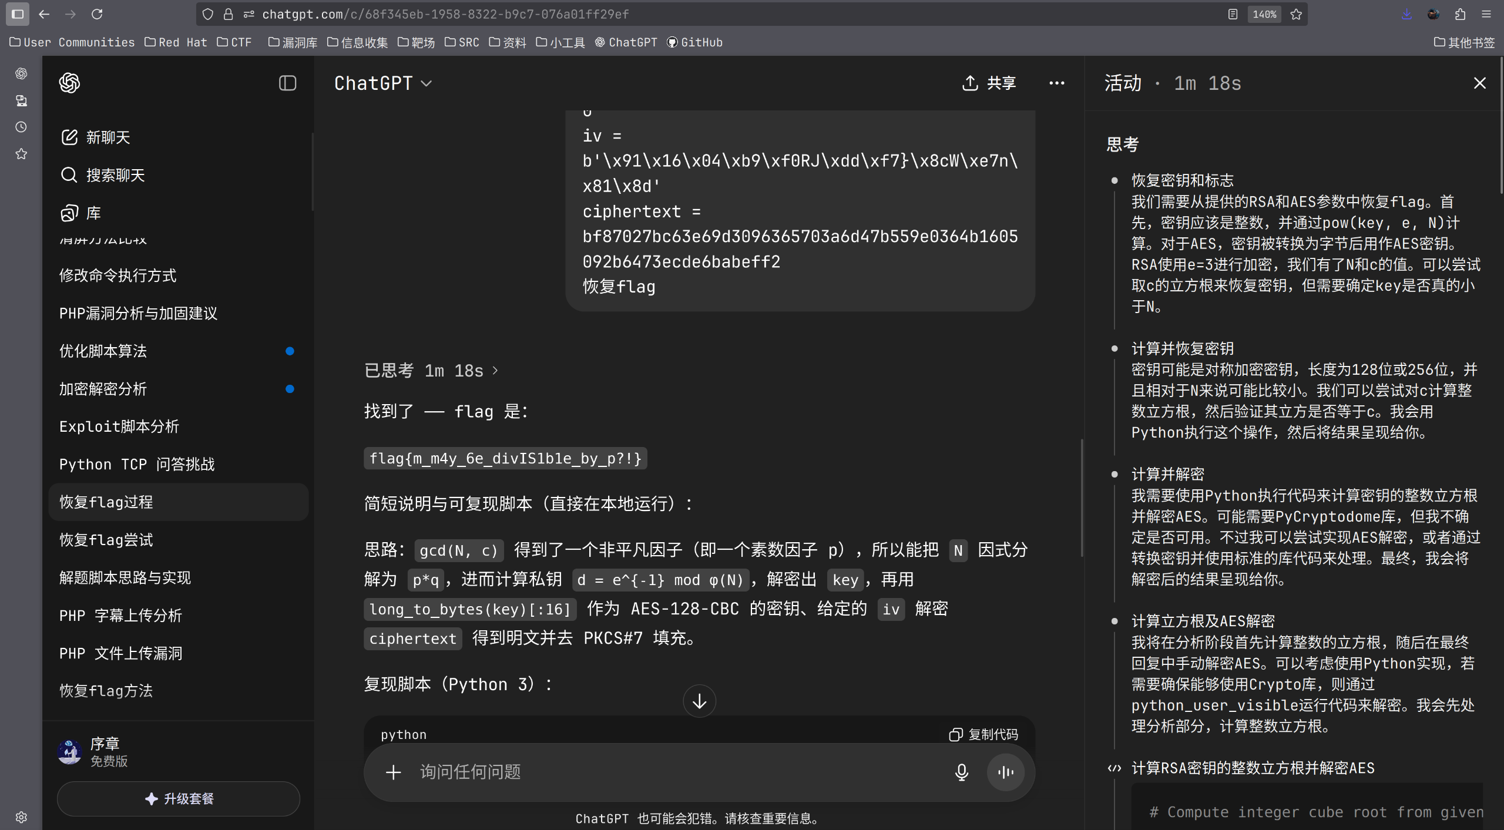Viewport: 1504px width, 830px height.
Task: Open the three-dot conversation options
Action: [x=1056, y=83]
